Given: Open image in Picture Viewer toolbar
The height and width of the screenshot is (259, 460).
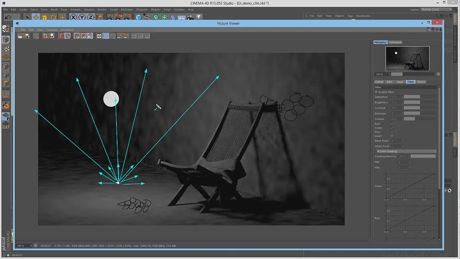Looking at the screenshot, I should tap(20, 36).
